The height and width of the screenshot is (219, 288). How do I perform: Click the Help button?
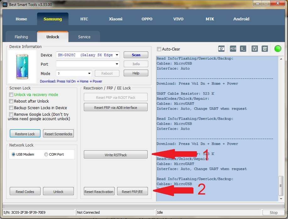136,73
